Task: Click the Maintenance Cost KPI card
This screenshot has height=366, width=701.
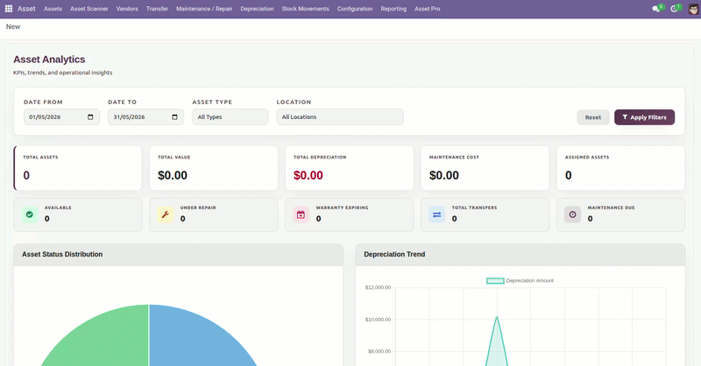Action: [485, 168]
